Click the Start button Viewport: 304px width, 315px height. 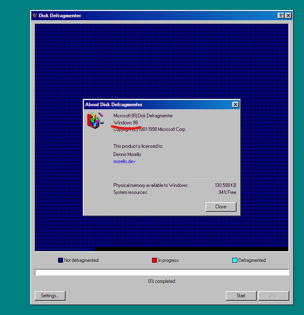click(241, 296)
